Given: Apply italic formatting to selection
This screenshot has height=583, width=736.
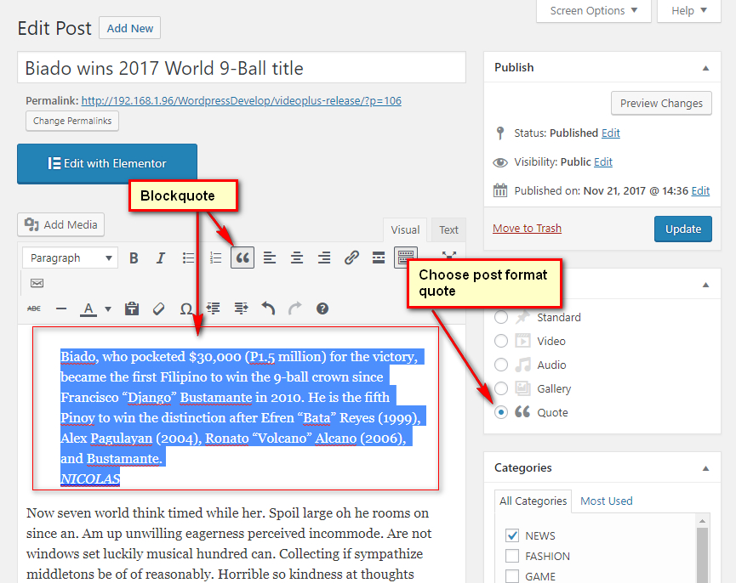Looking at the screenshot, I should coord(161,258).
